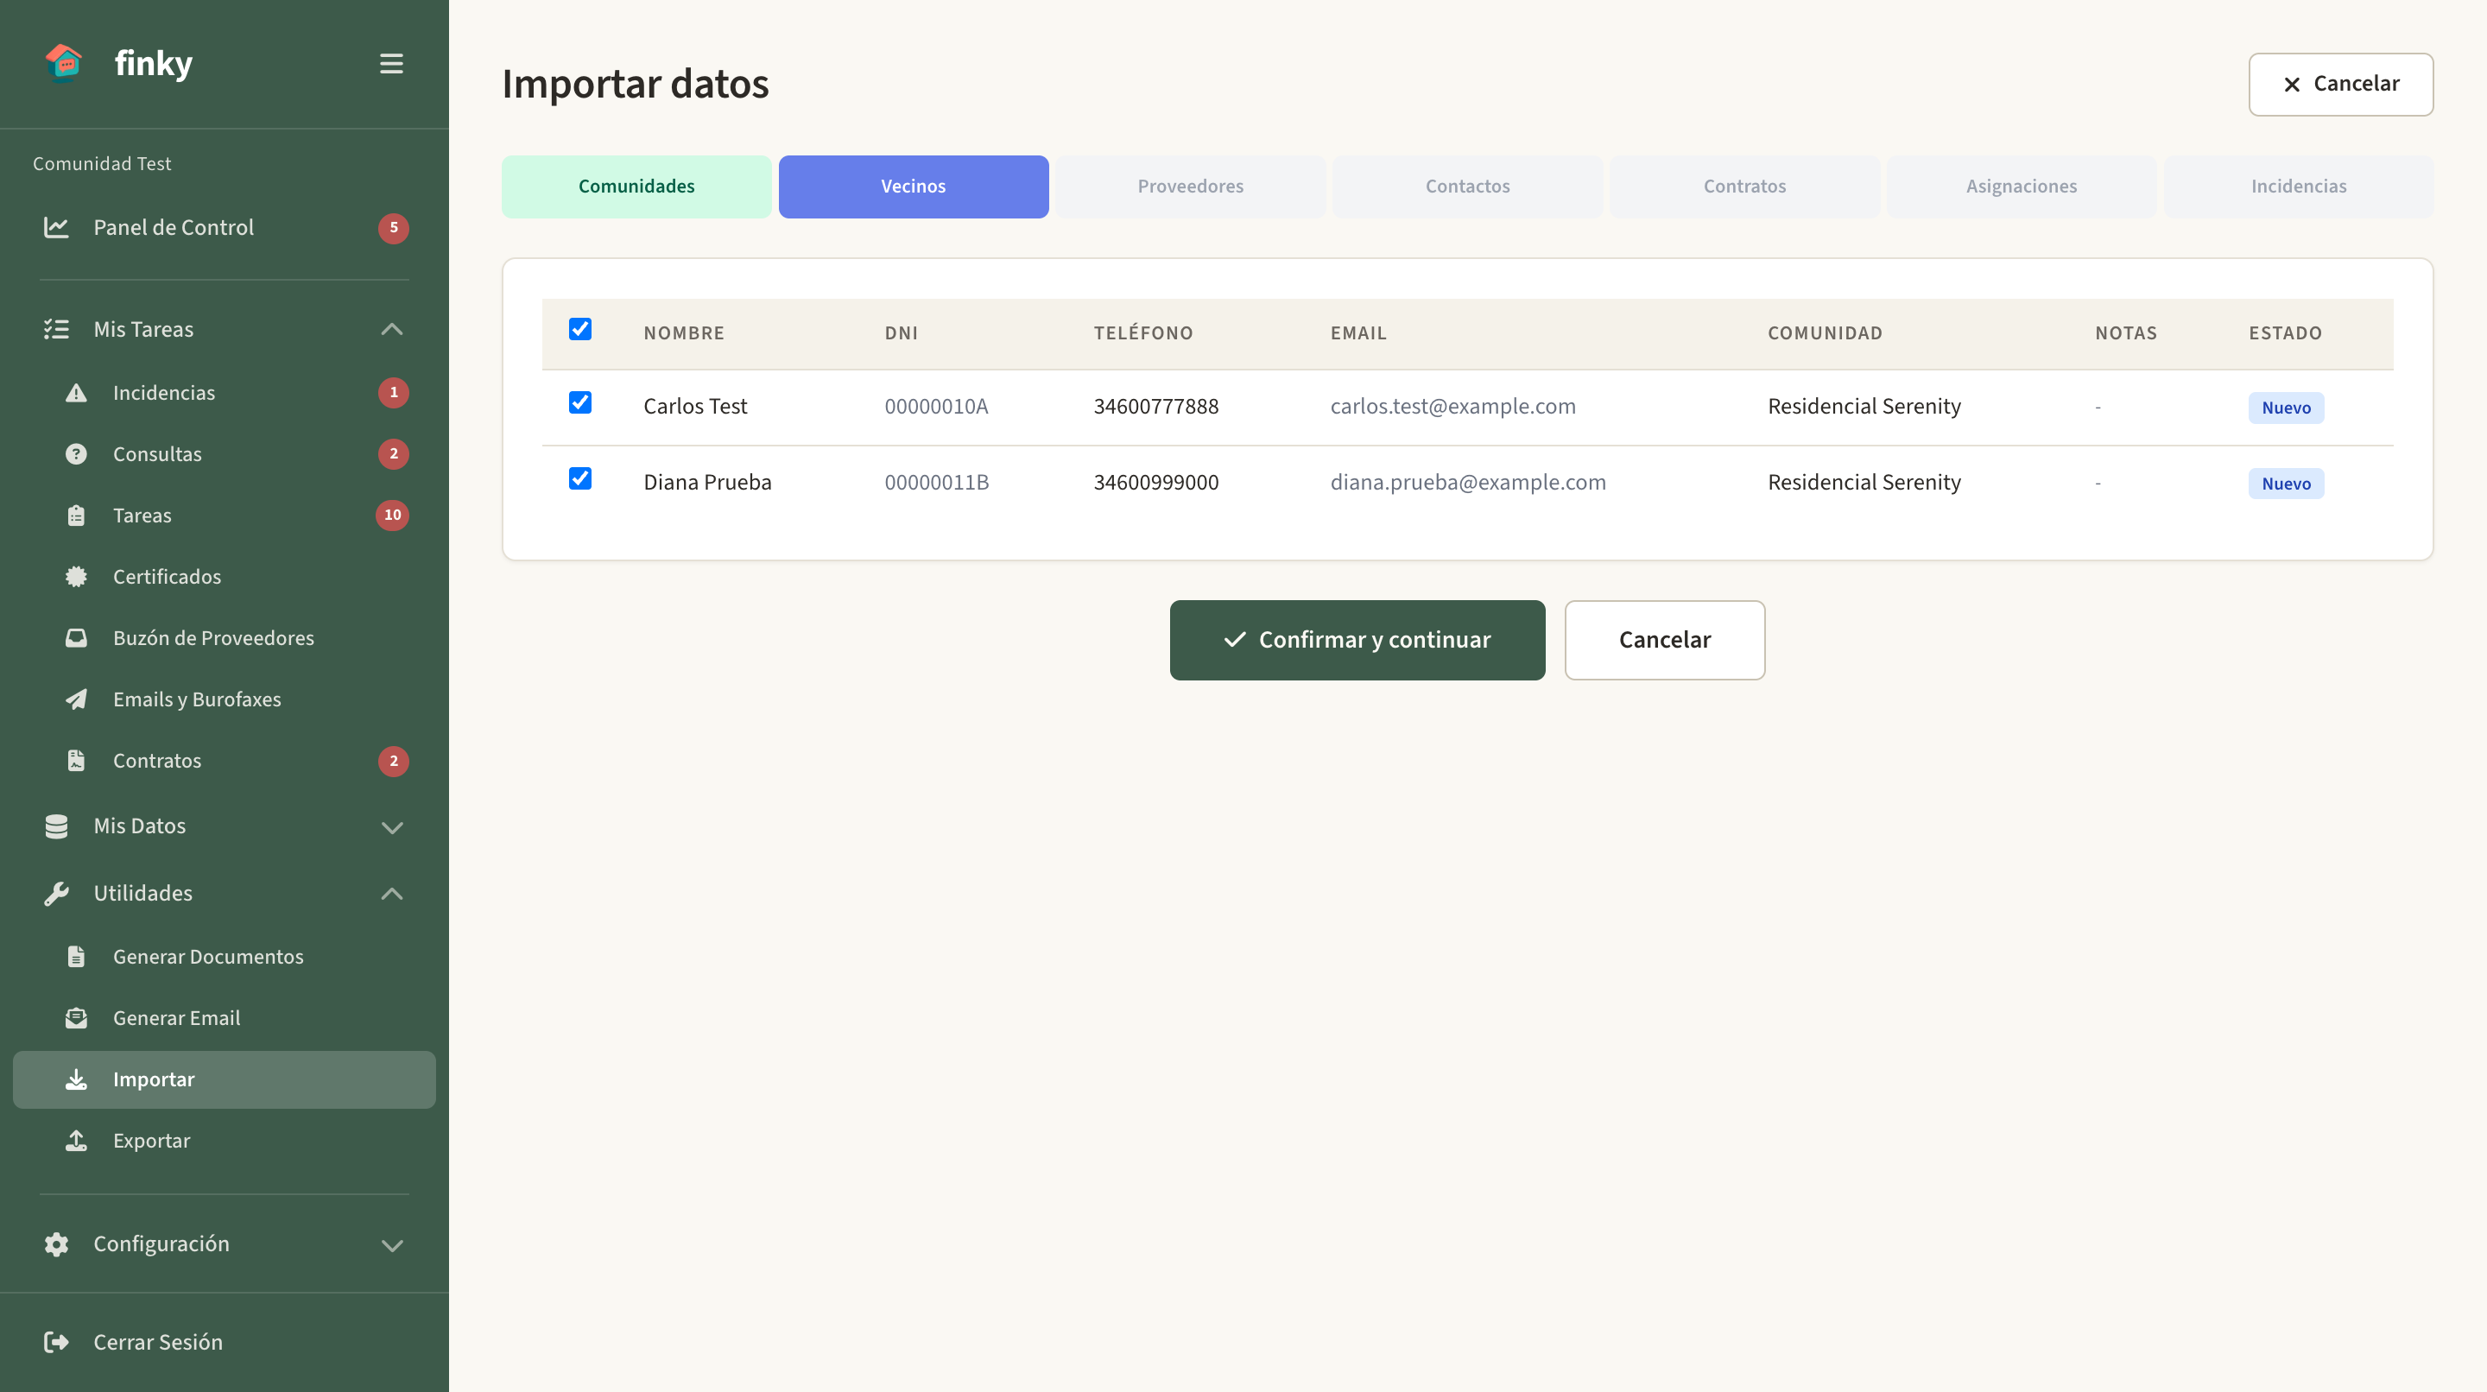Uncheck the Carlos Test row checkbox

point(580,402)
